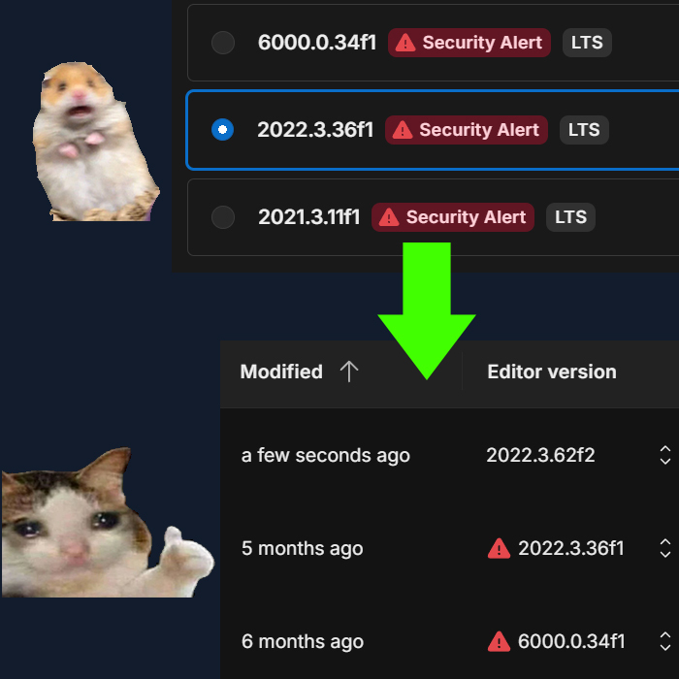Image resolution: width=679 pixels, height=679 pixels.
Task: Select the 2022.3.36f1 radio button
Action: click(x=222, y=129)
